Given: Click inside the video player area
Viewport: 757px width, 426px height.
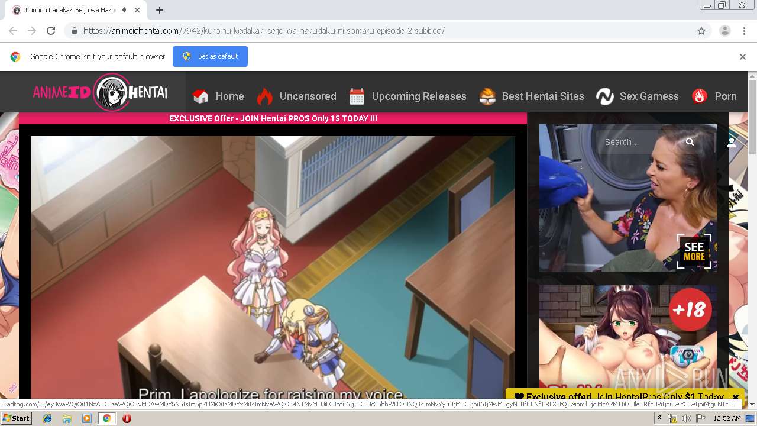Looking at the screenshot, I should tap(273, 267).
